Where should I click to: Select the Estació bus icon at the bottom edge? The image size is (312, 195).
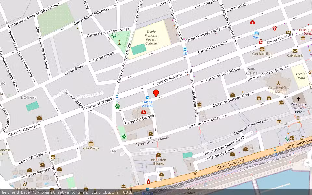(x=148, y=189)
